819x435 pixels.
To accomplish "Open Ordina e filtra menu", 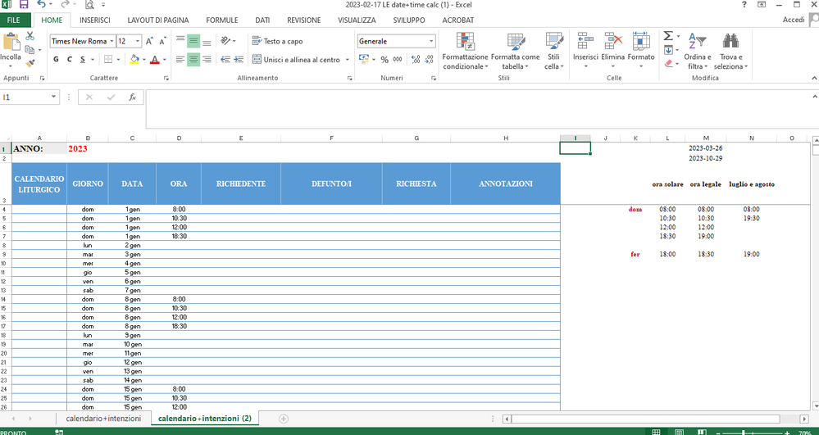I will (x=698, y=51).
